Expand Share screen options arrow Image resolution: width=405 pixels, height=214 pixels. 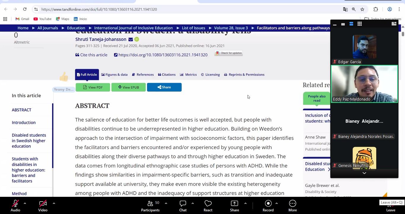pos(245,203)
